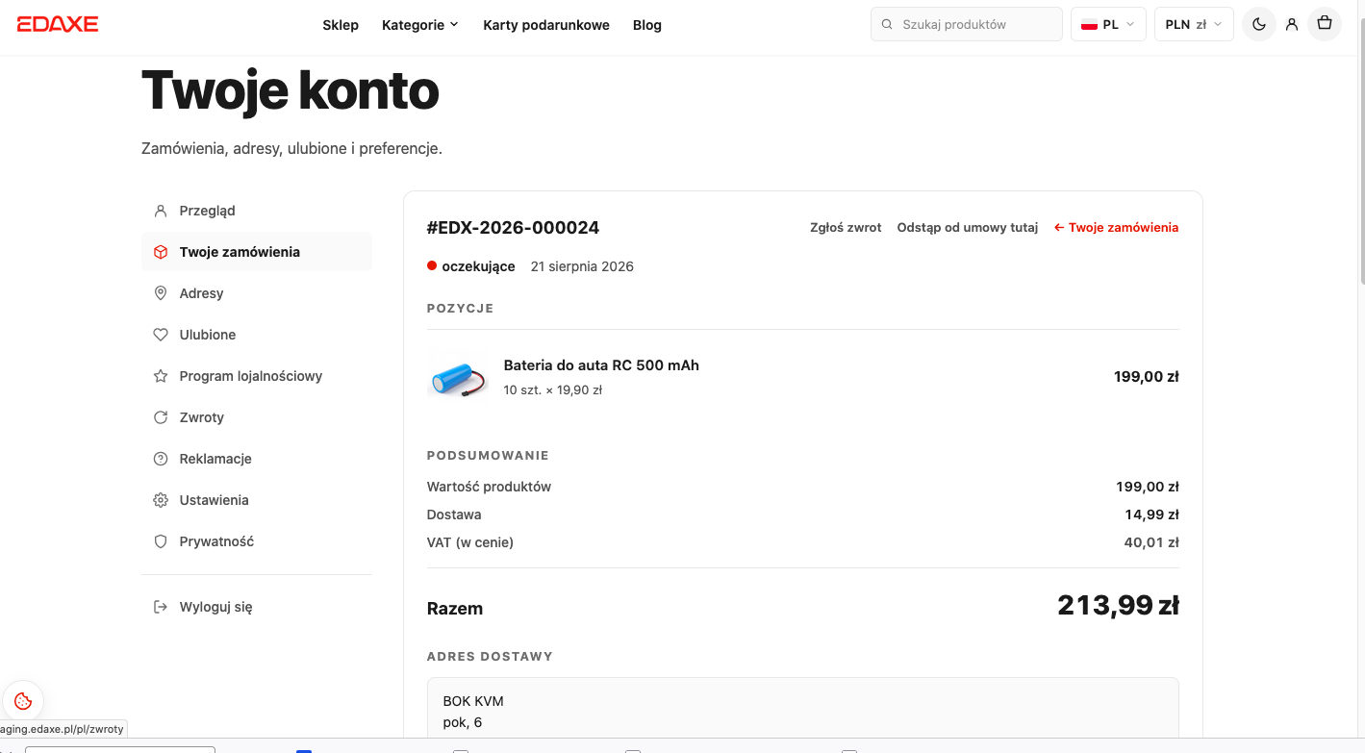The height and width of the screenshot is (753, 1365).
Task: Click the date 21 sierpnia 2026
Action: pyautogui.click(x=582, y=266)
